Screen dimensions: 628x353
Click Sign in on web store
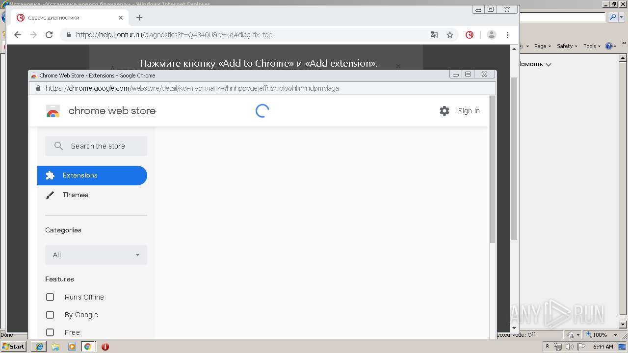[x=469, y=111]
